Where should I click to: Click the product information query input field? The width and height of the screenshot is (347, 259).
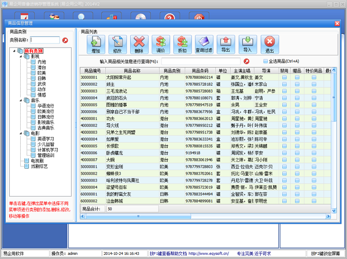tap(201, 61)
